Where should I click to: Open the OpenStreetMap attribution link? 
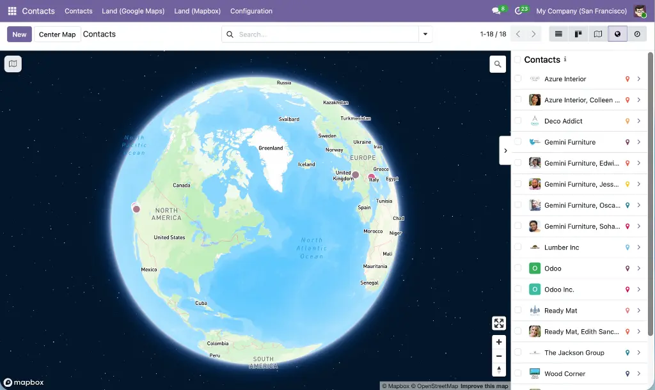click(x=434, y=386)
